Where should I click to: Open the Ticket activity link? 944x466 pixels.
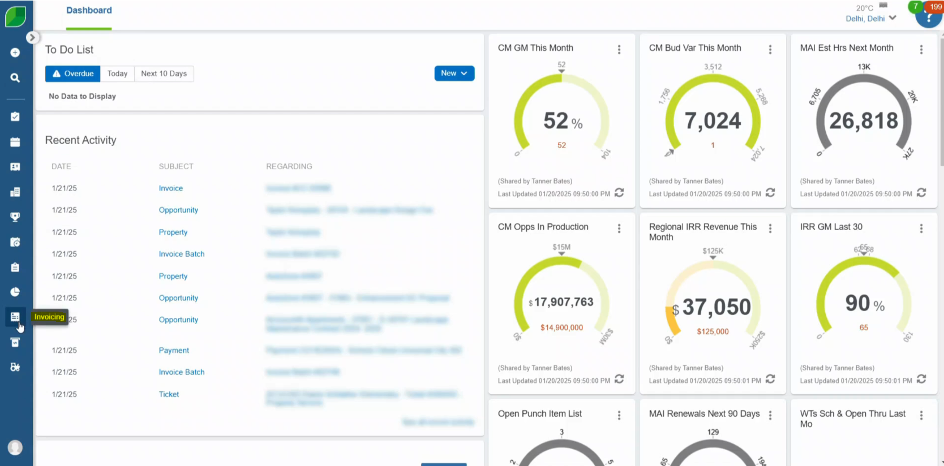click(169, 395)
